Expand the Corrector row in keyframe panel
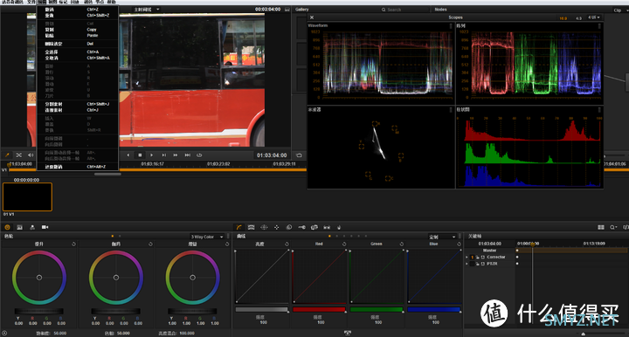The width and height of the screenshot is (629, 337). [x=467, y=257]
